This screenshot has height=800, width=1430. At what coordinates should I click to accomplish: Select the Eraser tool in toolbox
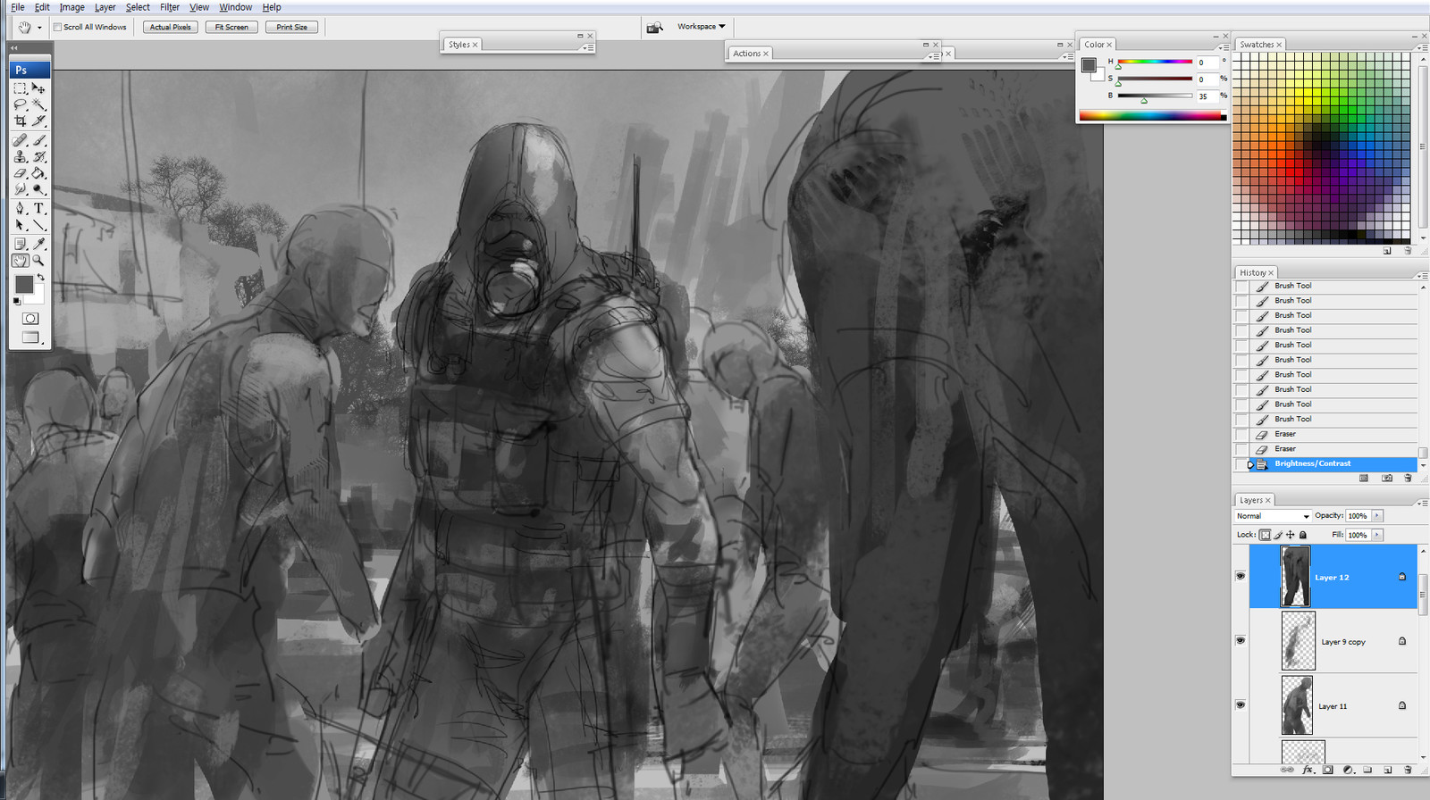[x=20, y=172]
